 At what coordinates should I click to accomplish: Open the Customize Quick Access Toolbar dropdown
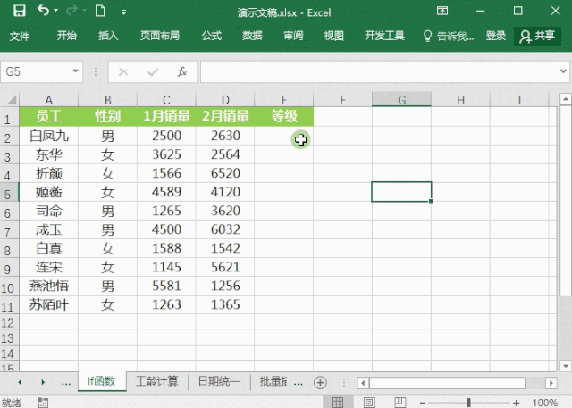(124, 12)
